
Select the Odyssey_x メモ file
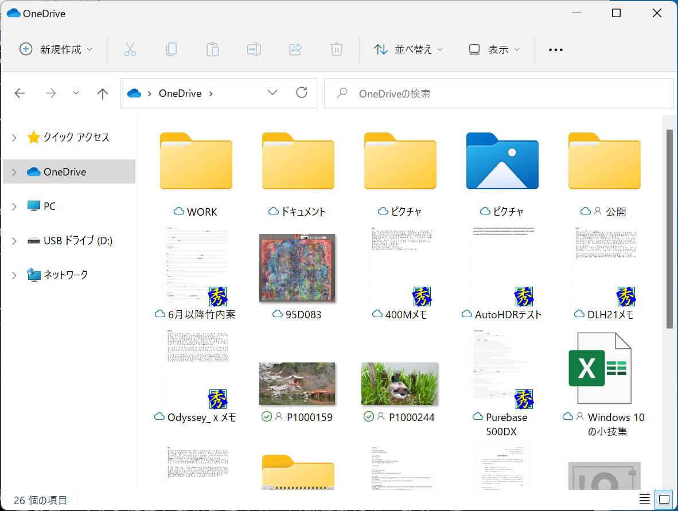[196, 377]
